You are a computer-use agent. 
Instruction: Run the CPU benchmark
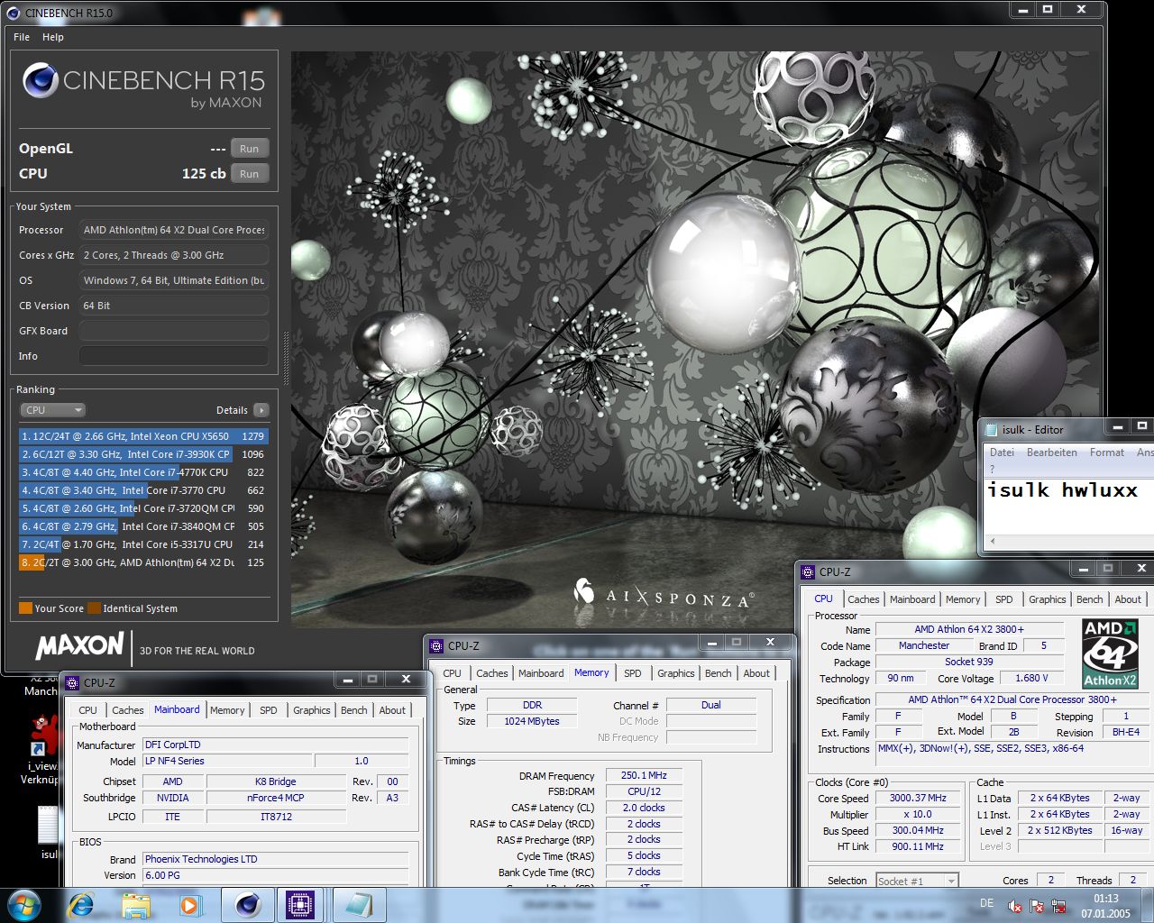(x=250, y=174)
